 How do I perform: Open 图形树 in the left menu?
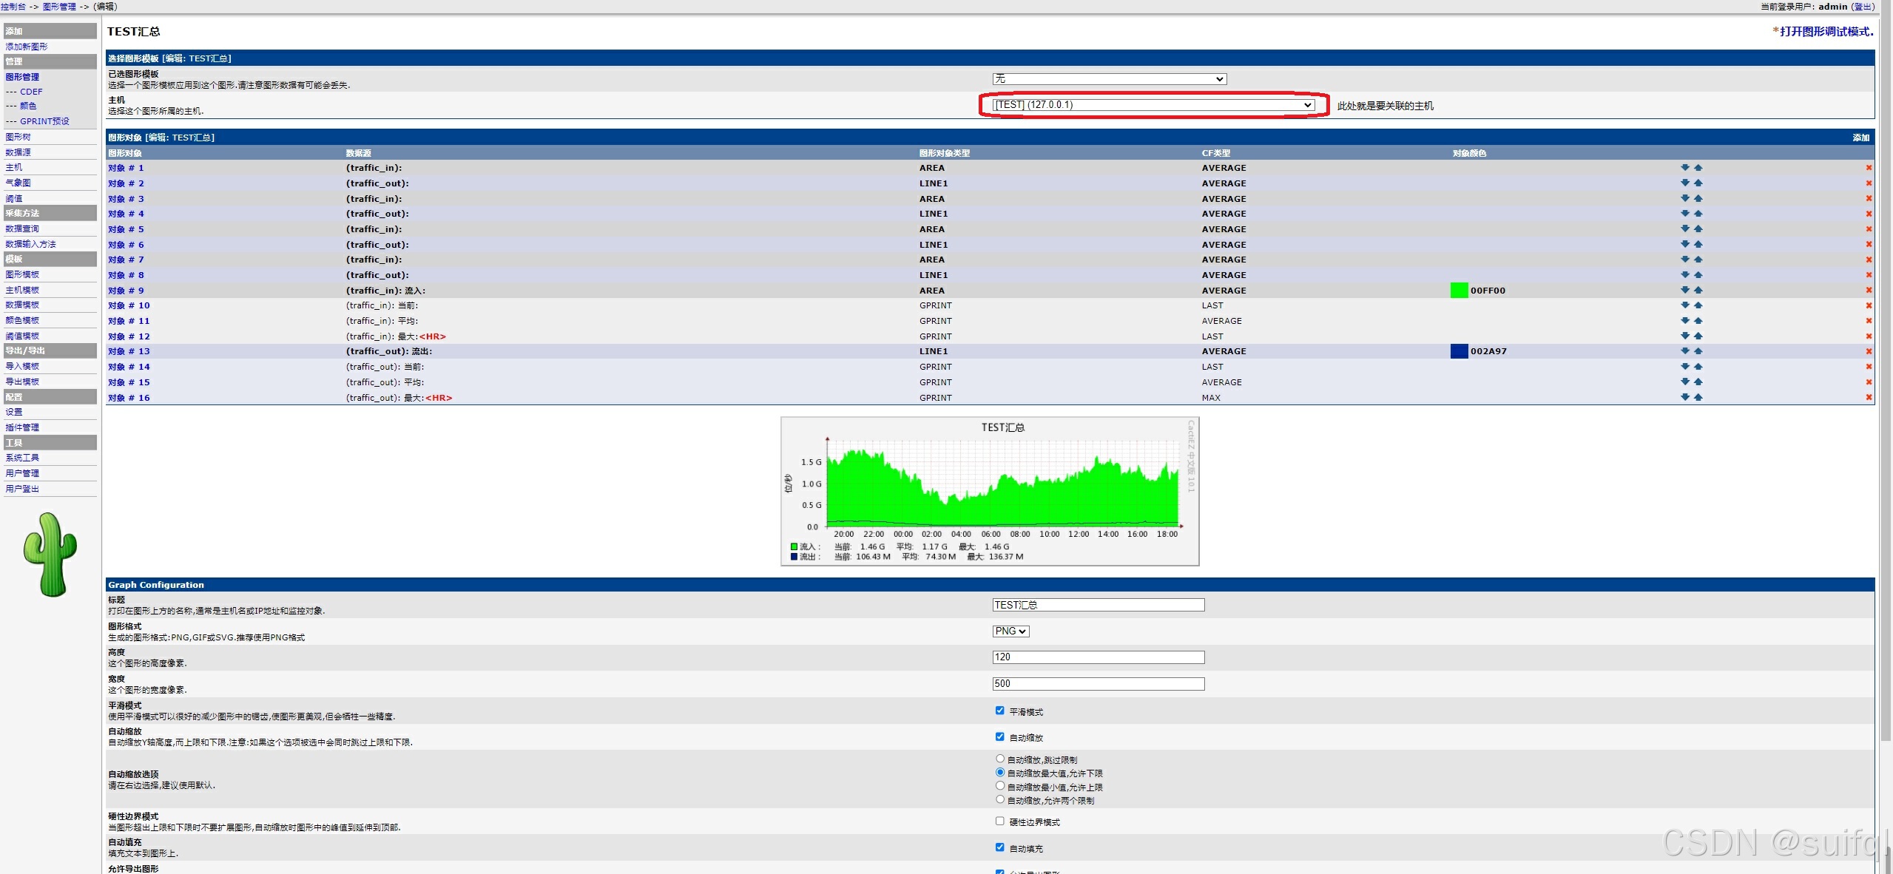coord(18,137)
